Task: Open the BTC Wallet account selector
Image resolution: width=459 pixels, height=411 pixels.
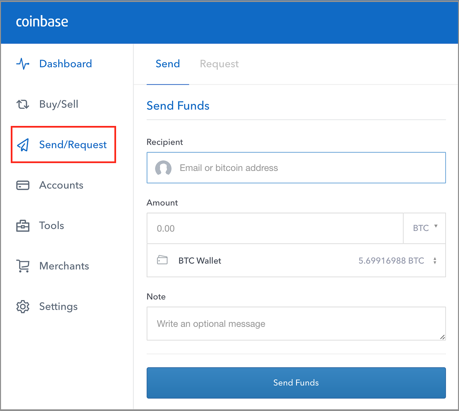Action: pos(296,260)
